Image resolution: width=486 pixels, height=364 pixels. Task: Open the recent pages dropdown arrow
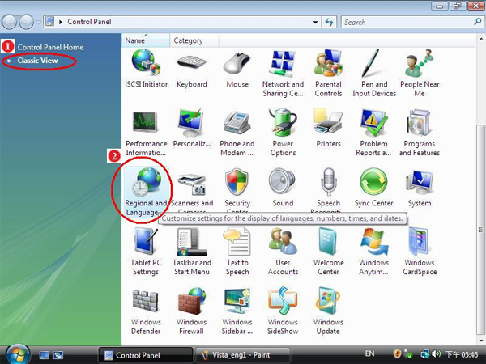(x=39, y=23)
